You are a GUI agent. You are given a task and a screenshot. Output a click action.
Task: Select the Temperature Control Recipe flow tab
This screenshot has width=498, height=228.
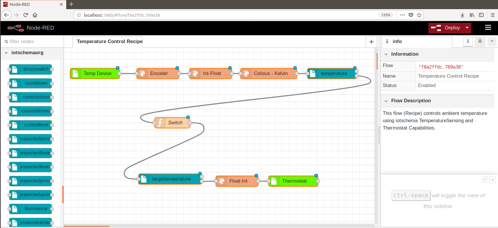coord(108,42)
